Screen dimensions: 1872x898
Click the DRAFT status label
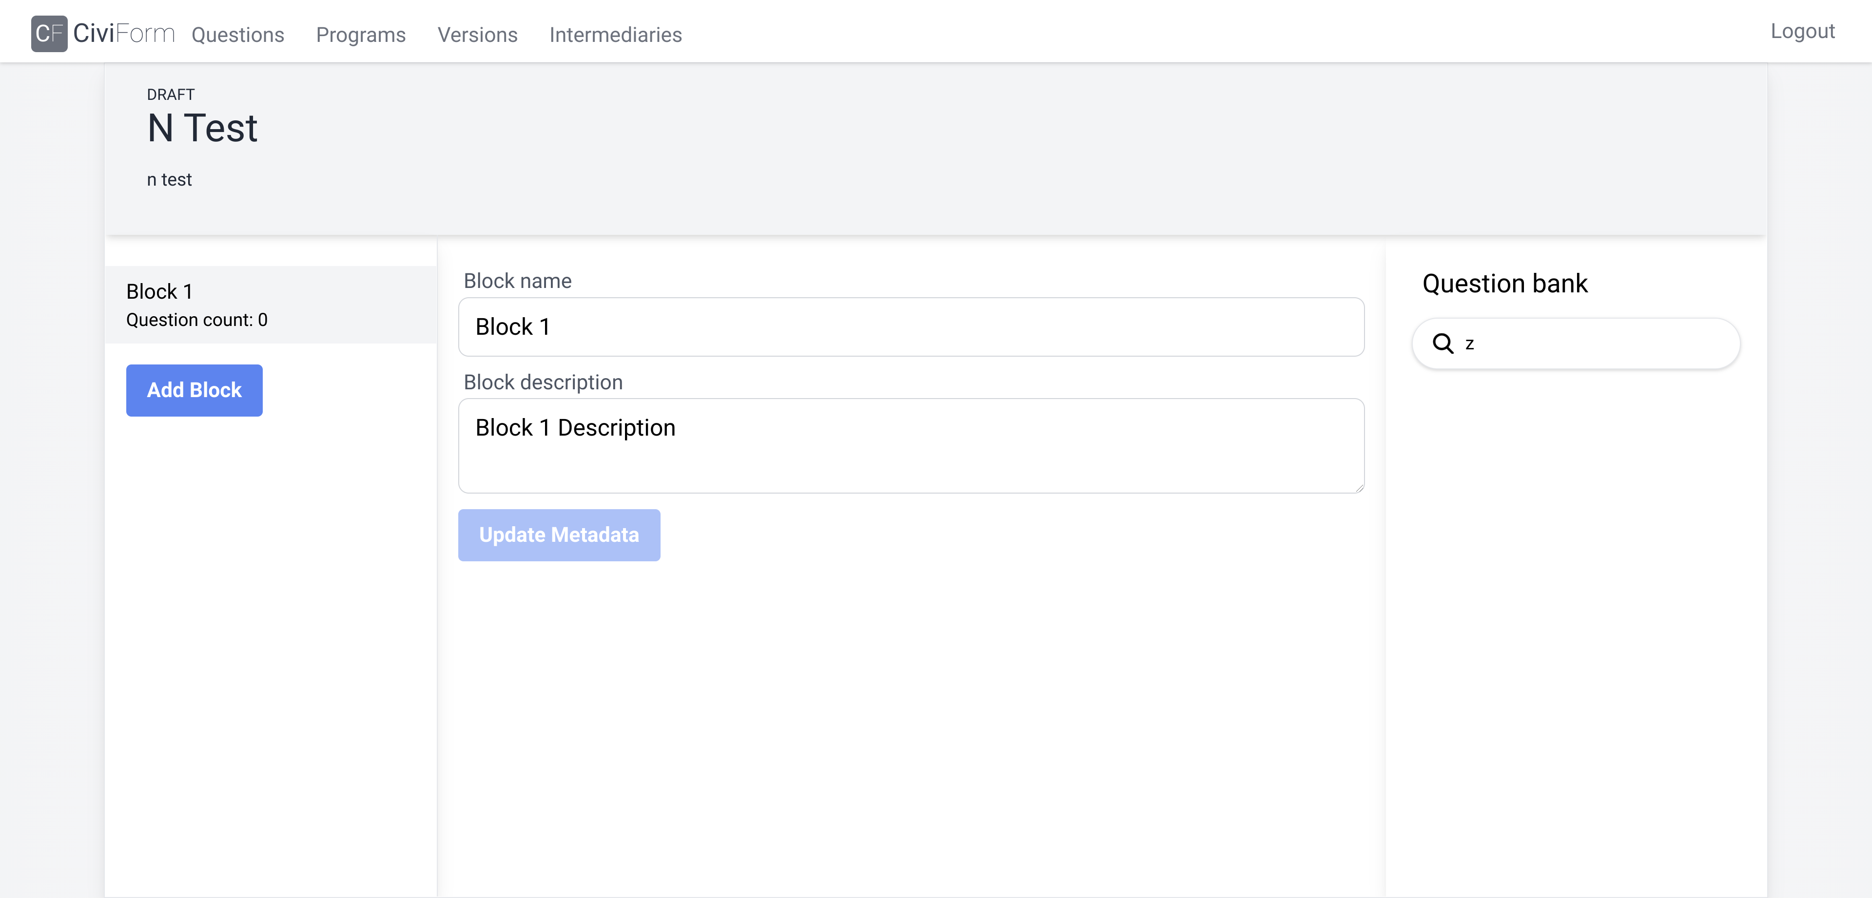(170, 94)
